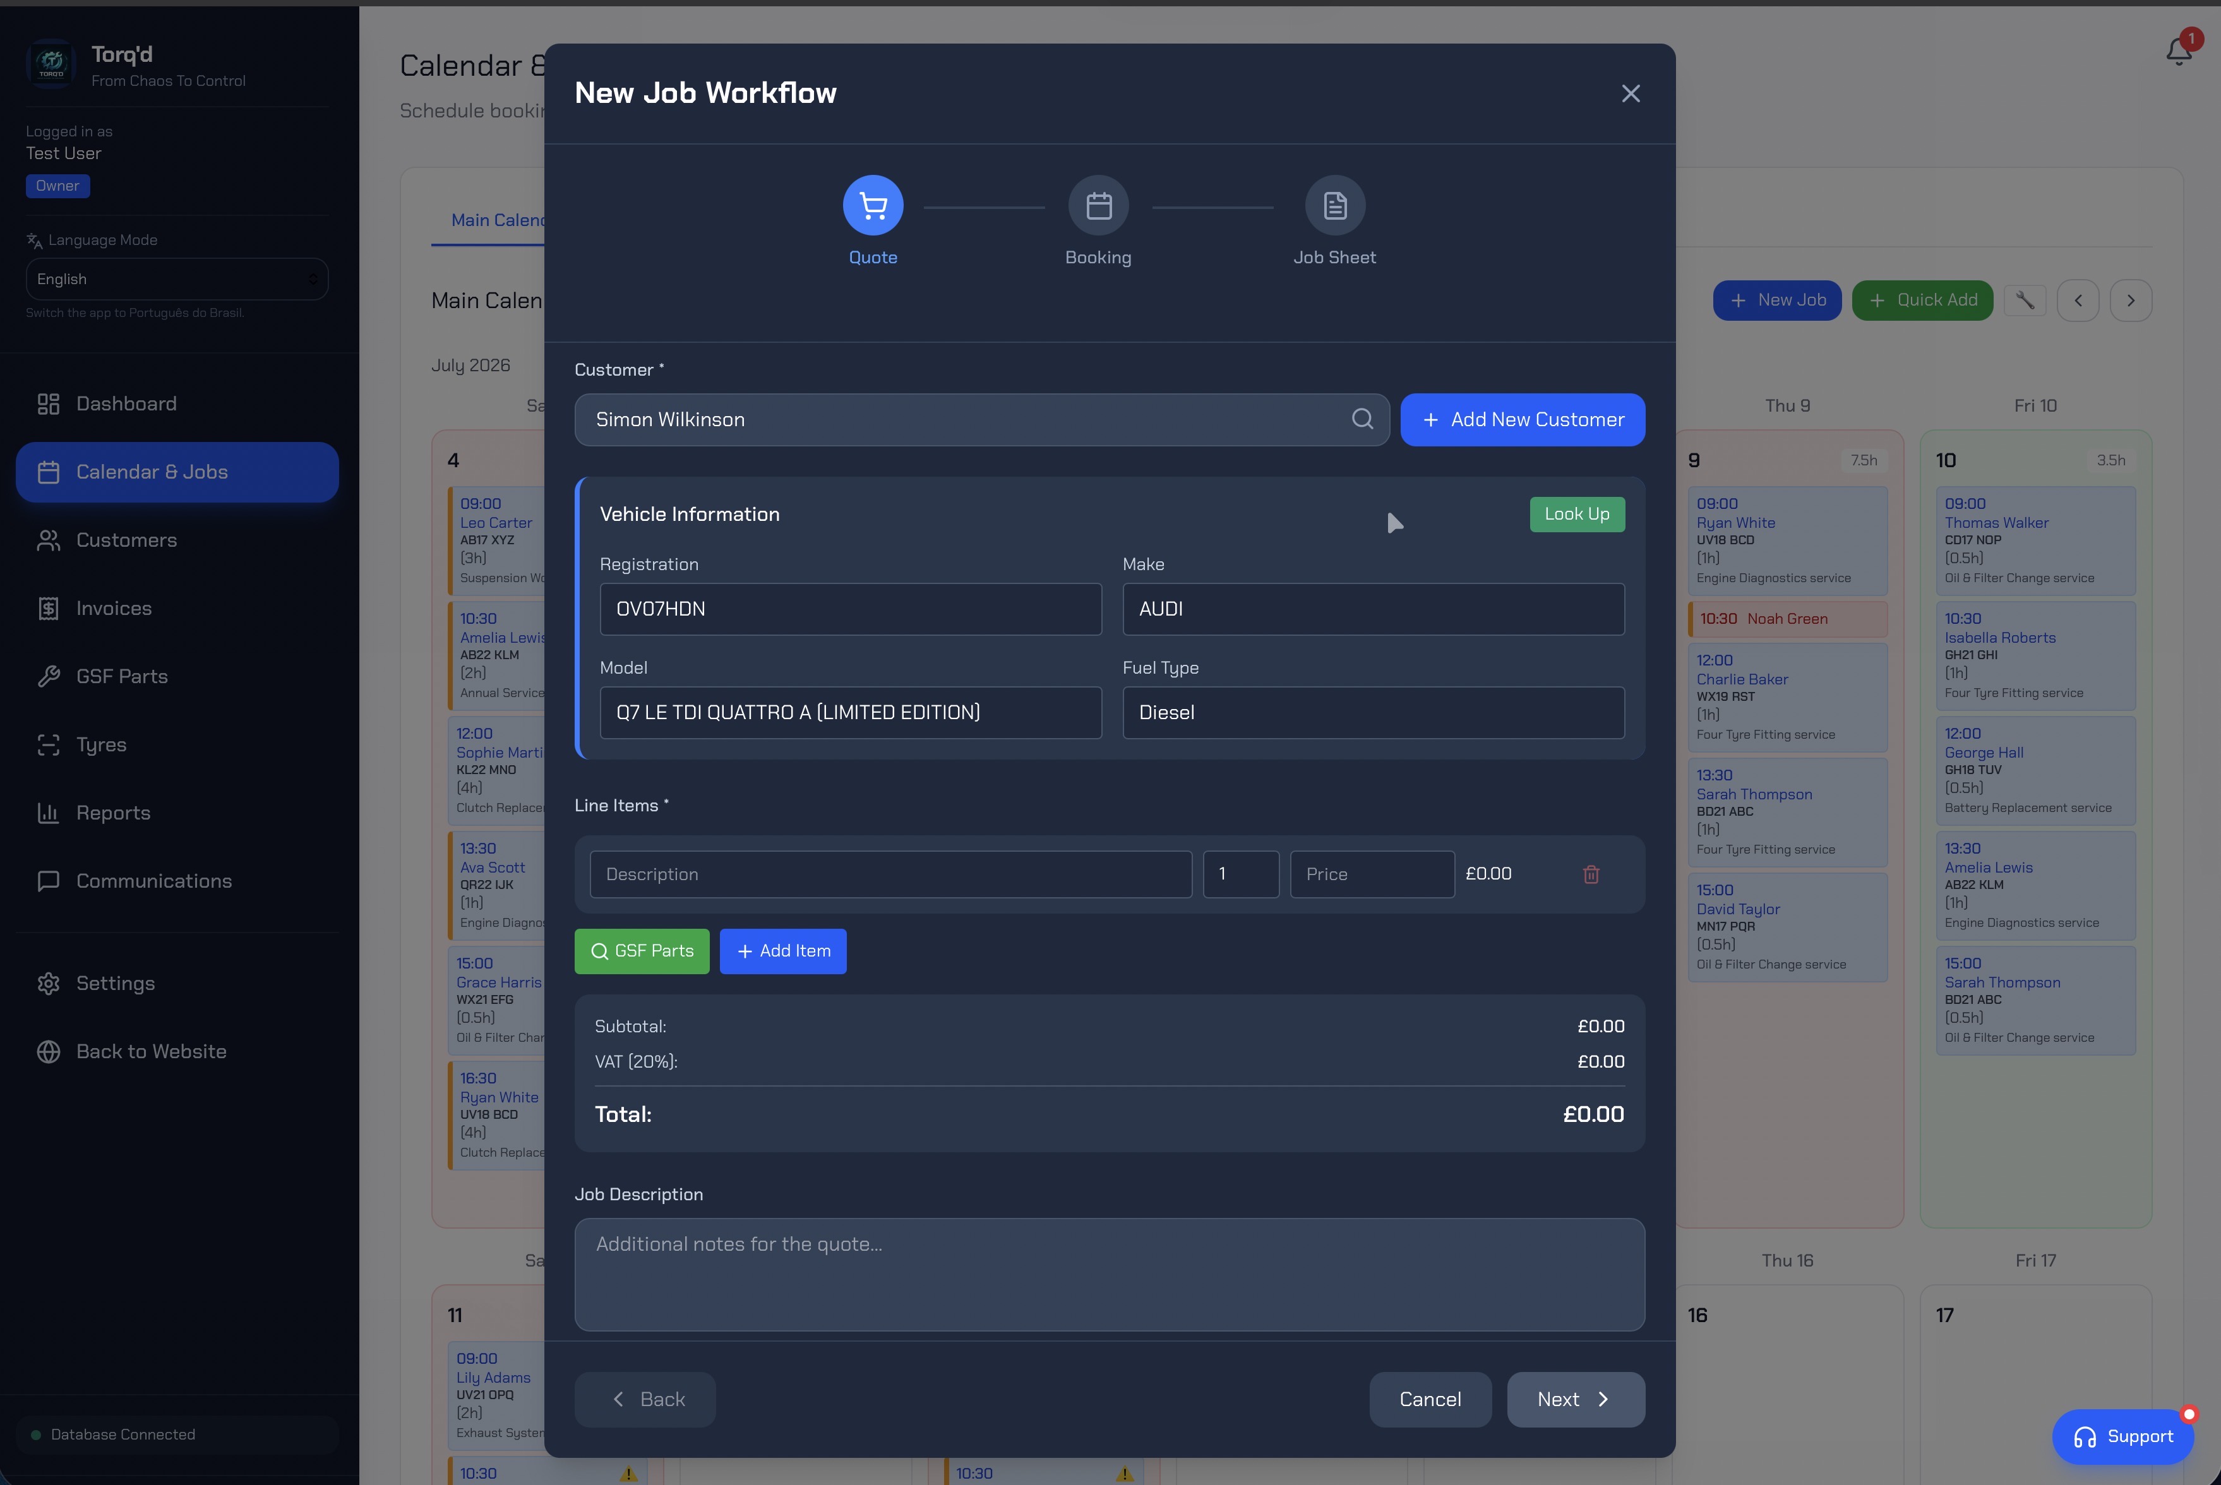
Task: Click the Torq'd logo icon
Action: (51, 63)
